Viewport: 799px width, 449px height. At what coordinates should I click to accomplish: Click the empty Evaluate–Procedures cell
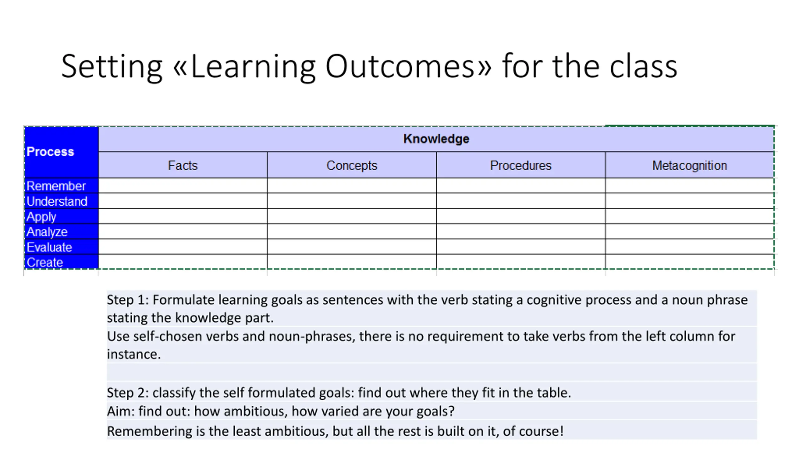[x=520, y=247]
